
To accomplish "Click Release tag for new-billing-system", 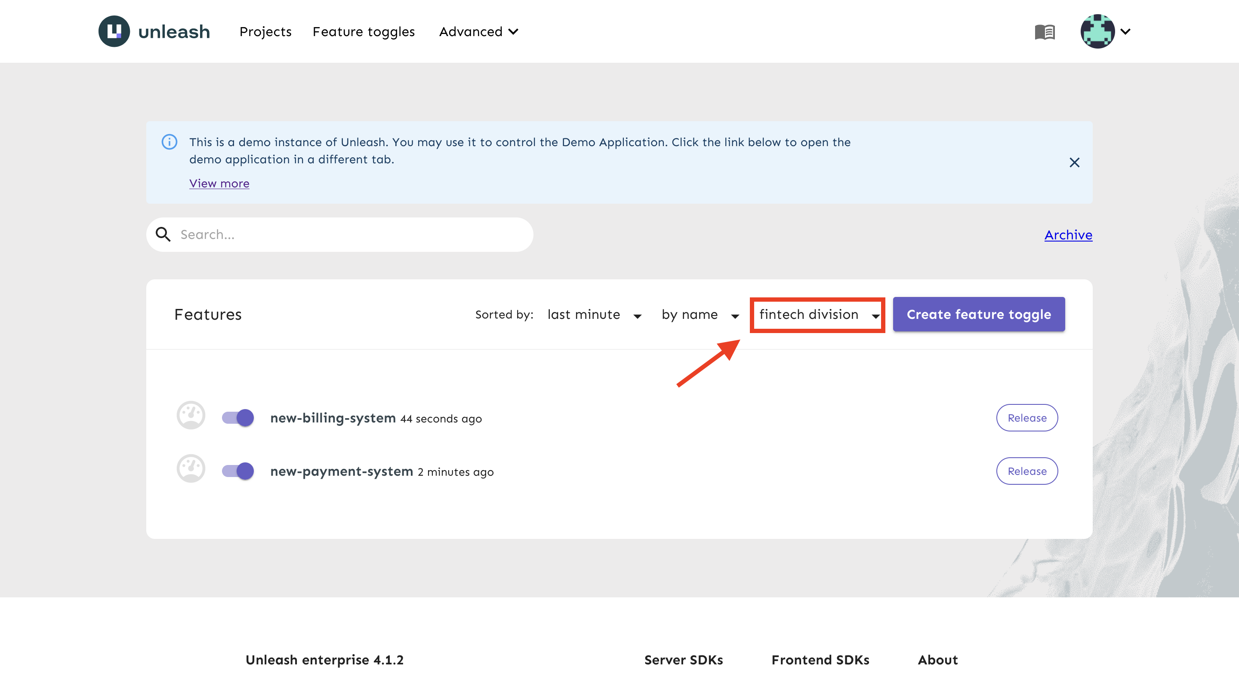I will pyautogui.click(x=1027, y=418).
